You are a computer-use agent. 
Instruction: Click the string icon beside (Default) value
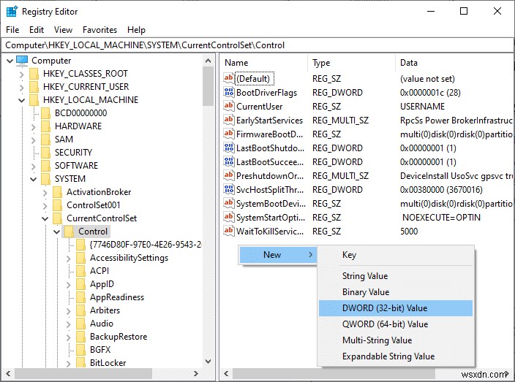pos(228,78)
